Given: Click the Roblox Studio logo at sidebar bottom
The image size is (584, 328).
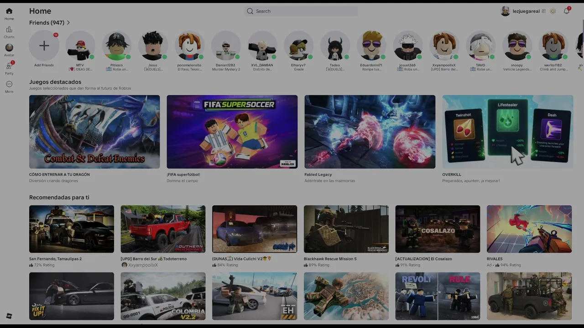Looking at the screenshot, I should (9, 316).
